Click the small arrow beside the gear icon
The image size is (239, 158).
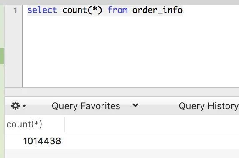tap(24, 106)
